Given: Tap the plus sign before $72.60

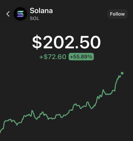Looking at the screenshot, I should pyautogui.click(x=41, y=57).
